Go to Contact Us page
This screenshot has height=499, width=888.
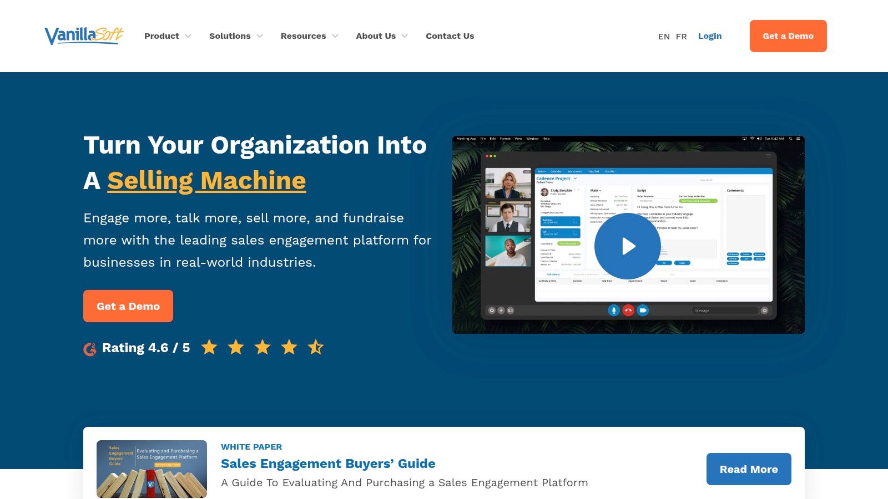[x=450, y=36]
